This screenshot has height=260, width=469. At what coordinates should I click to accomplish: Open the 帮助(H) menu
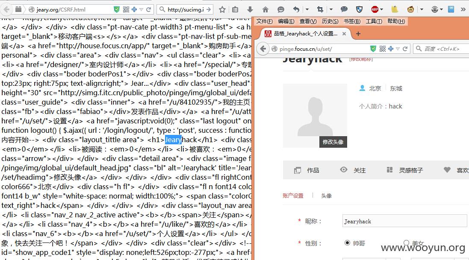[396, 21]
